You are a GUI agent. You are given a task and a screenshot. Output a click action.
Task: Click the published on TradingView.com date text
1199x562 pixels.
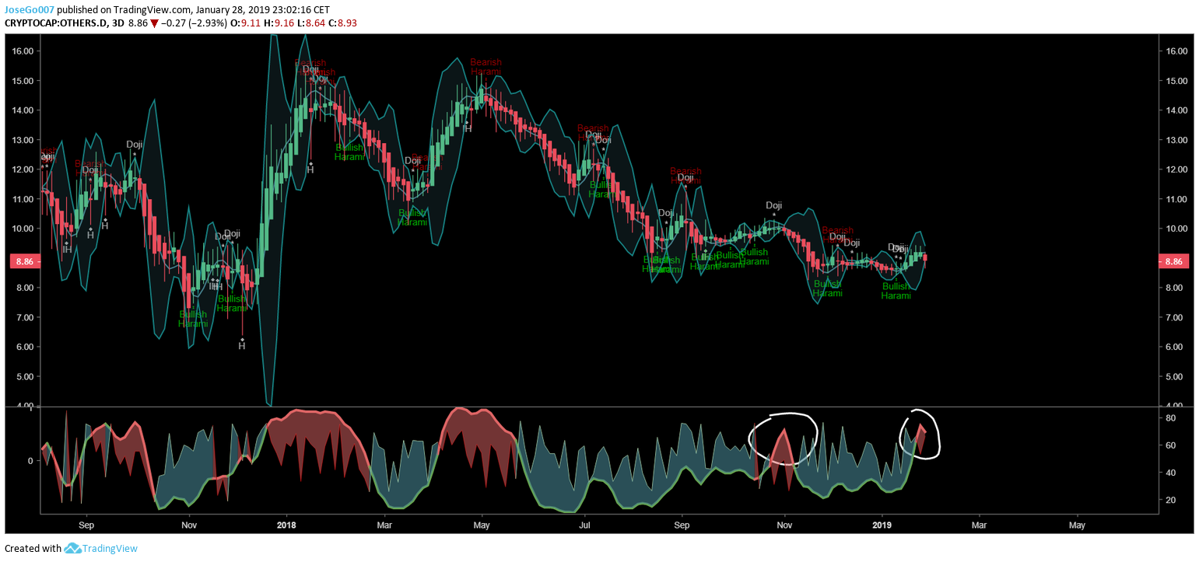(x=194, y=10)
